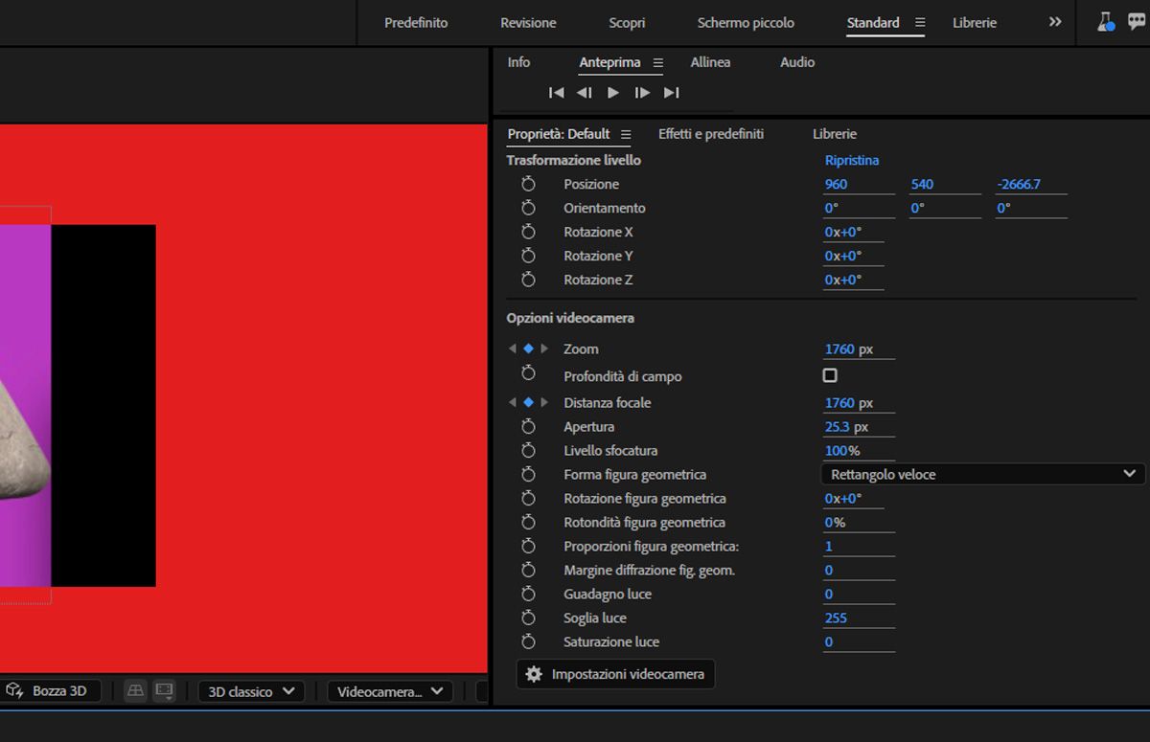Click the Zoom keyframe diamond
This screenshot has height=742, width=1150.
528,349
